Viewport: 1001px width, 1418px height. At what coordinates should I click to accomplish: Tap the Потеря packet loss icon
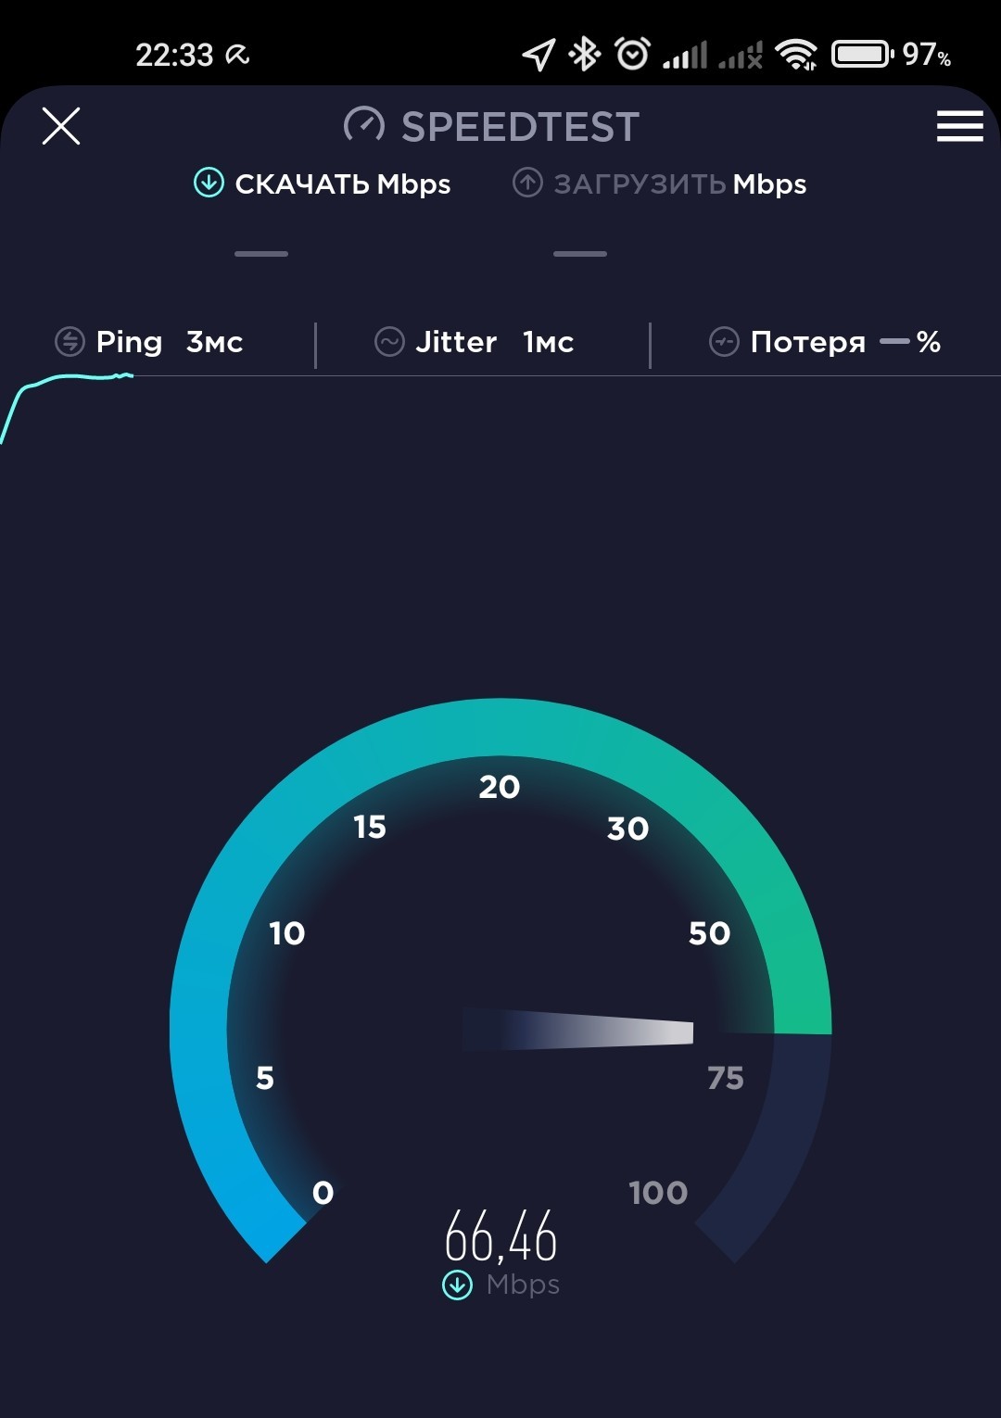click(x=724, y=342)
